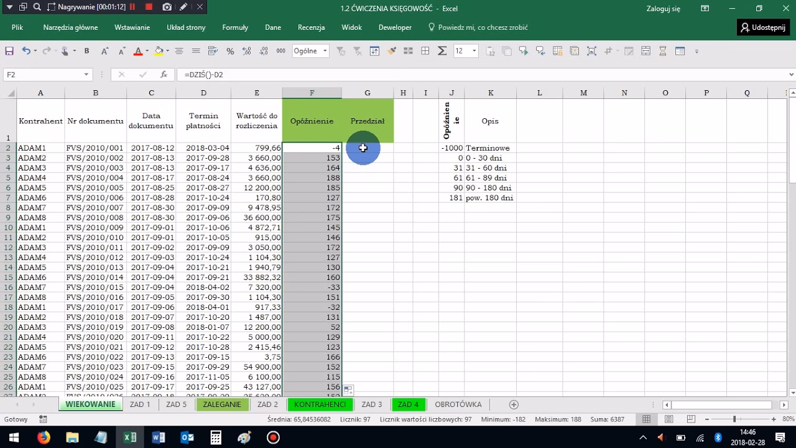Open the Formuły ribbon tab
796x448 pixels.
pos(235,27)
